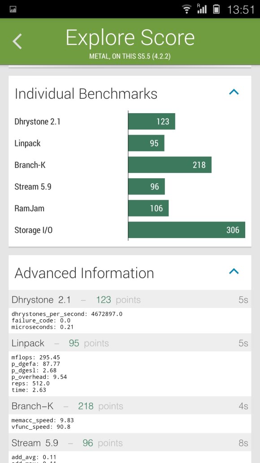This screenshot has height=463, width=260.
Task: Open Dhrystone 2.1 advanced info header
Action: tap(130, 300)
